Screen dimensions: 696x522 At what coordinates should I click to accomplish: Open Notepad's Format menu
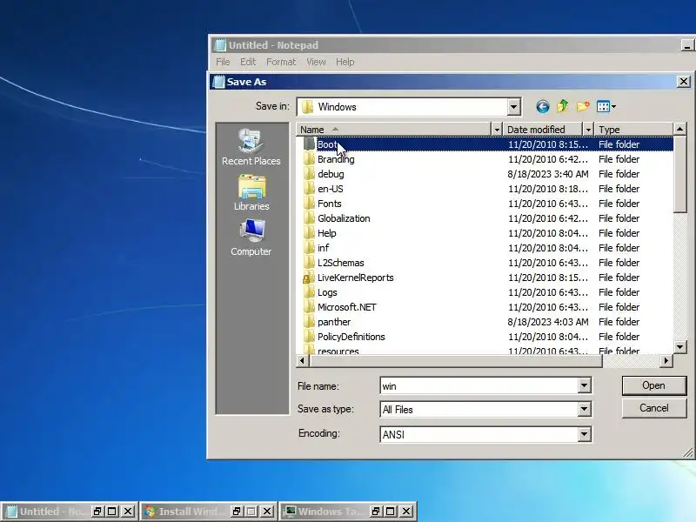click(x=281, y=62)
